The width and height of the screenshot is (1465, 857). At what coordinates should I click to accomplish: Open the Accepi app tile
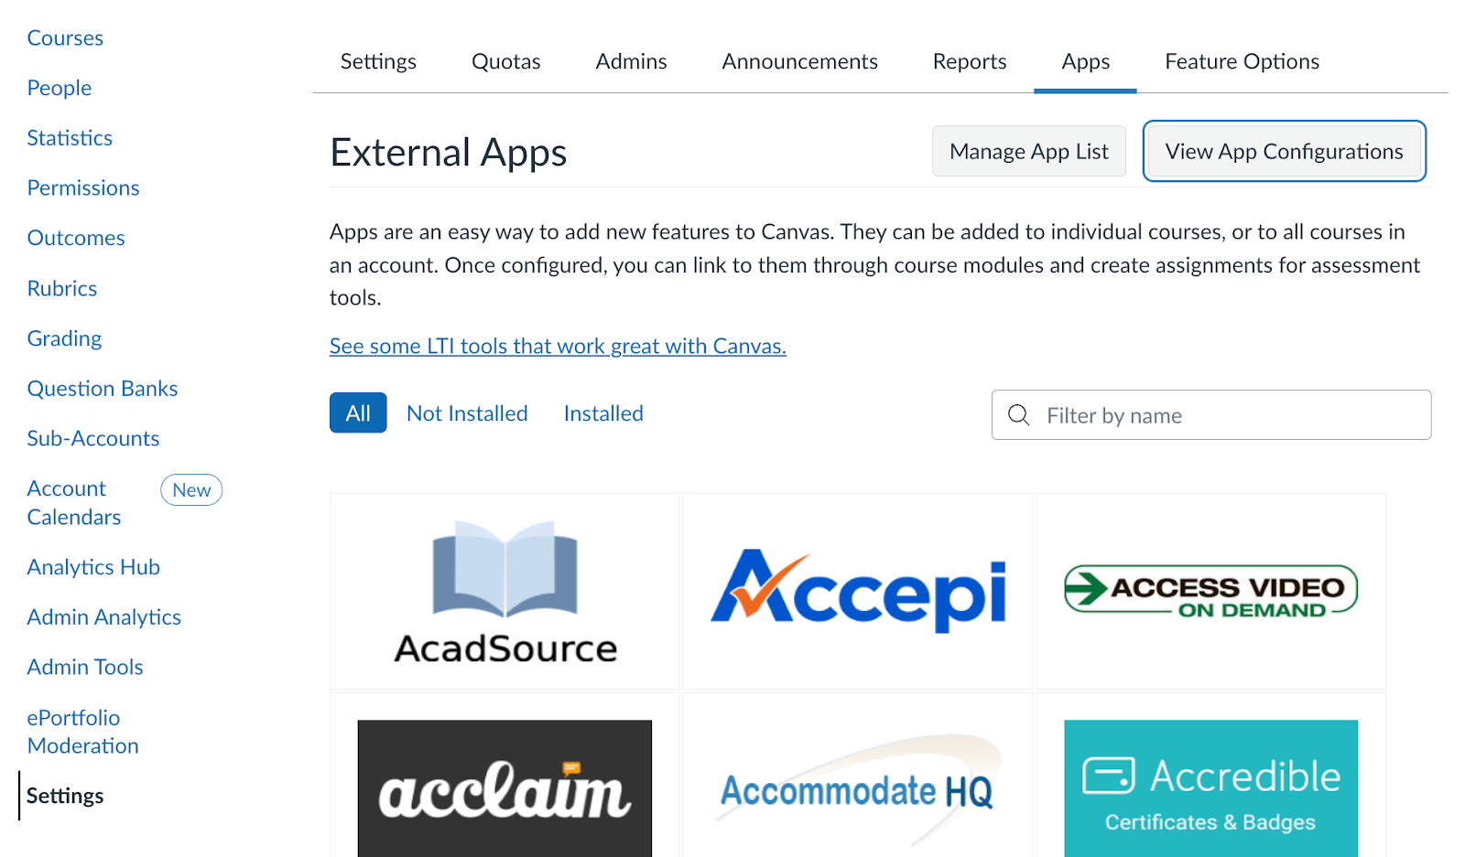pyautogui.click(x=858, y=591)
